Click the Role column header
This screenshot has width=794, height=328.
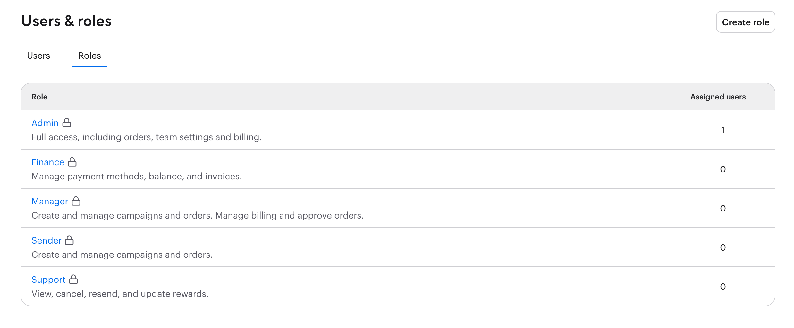pyautogui.click(x=39, y=97)
